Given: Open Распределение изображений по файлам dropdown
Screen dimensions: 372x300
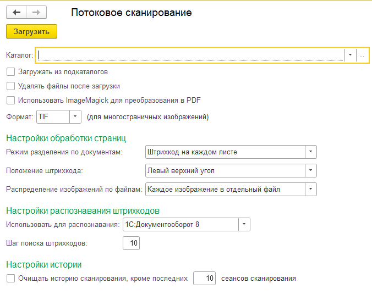Looking at the screenshot, I should click(x=311, y=190).
